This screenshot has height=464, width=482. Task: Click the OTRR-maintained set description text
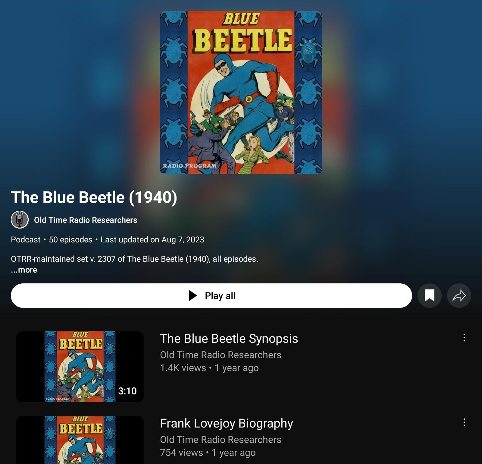(x=134, y=259)
